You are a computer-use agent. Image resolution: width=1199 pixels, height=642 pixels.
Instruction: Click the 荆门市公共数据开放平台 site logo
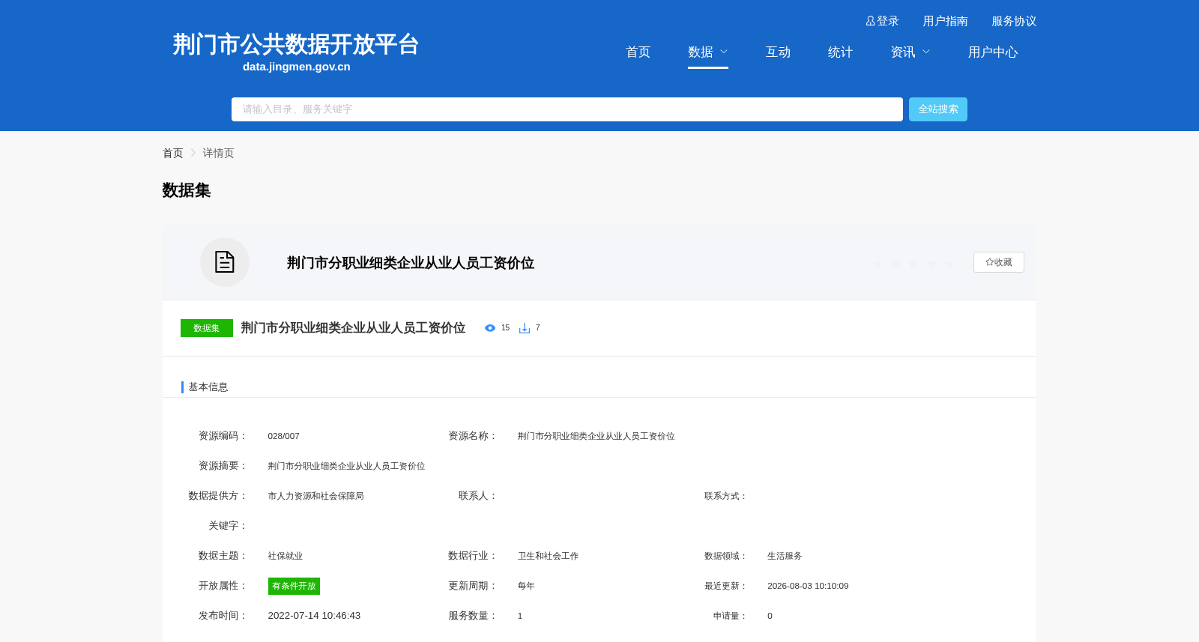tap(296, 44)
